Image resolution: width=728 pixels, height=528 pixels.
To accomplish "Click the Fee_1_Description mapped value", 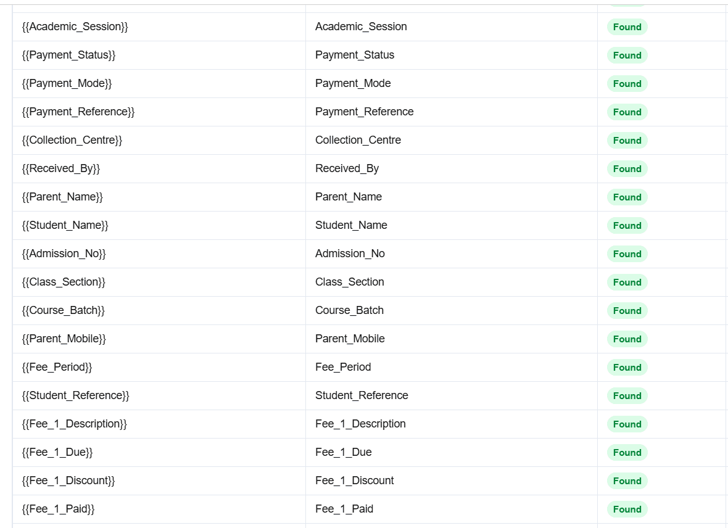I will [360, 424].
